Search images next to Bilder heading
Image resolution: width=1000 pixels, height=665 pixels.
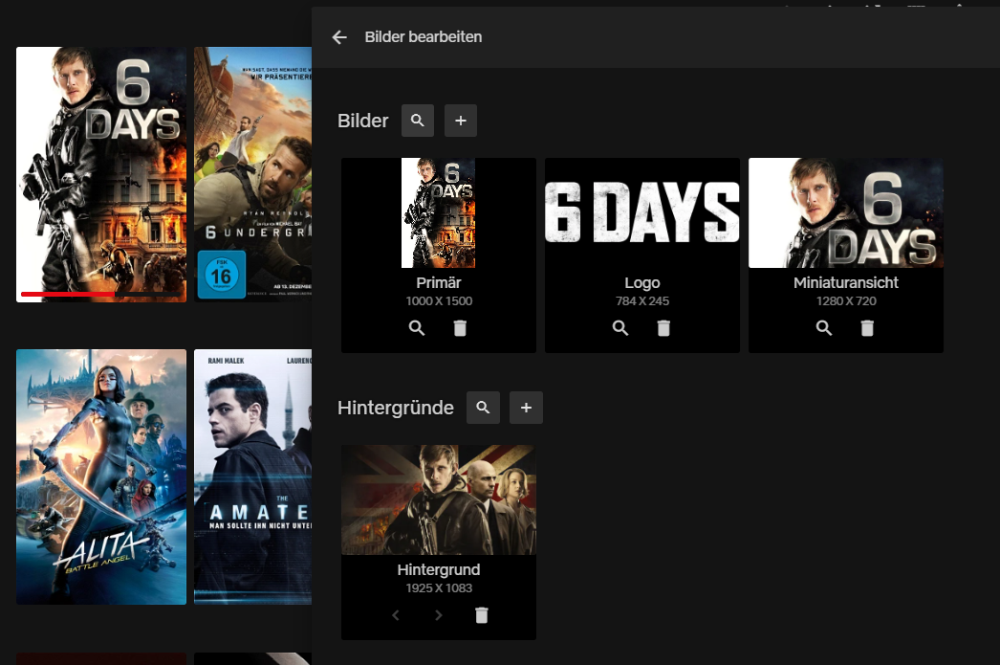click(418, 121)
